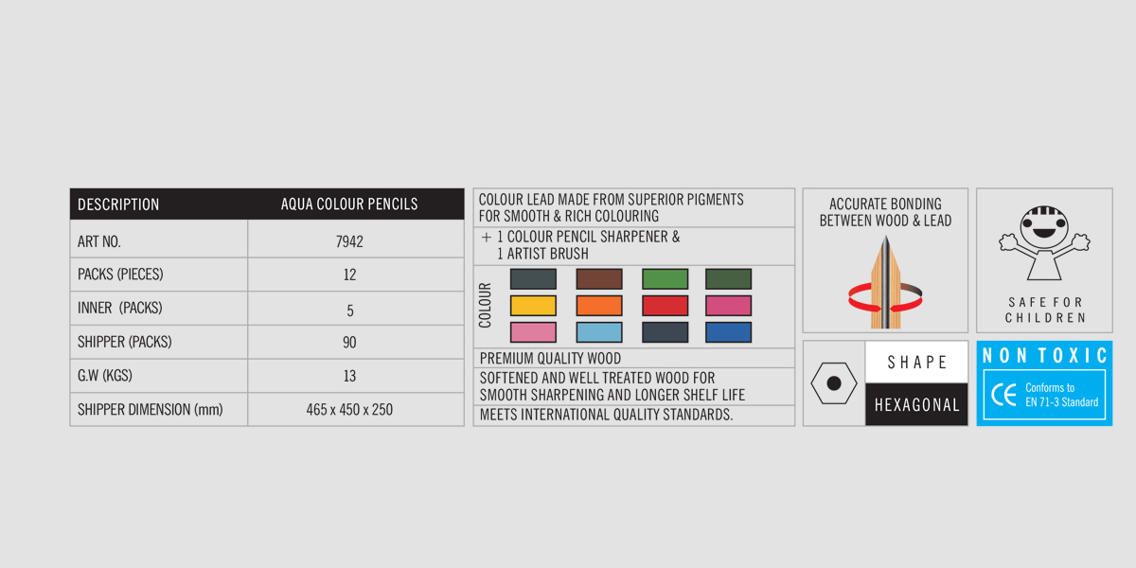Image resolution: width=1136 pixels, height=568 pixels.
Task: Pick the red colour swatch
Action: 665,306
